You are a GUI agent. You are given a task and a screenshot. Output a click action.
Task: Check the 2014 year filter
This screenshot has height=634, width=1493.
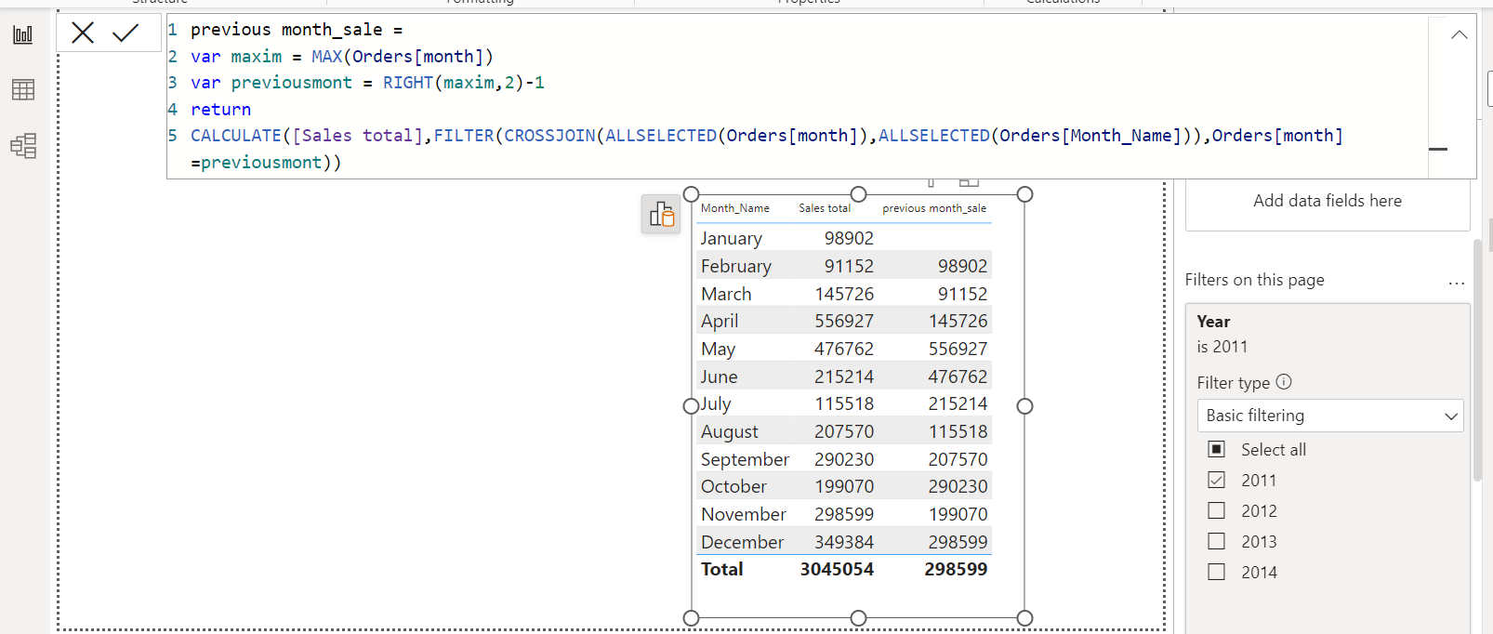(1216, 572)
